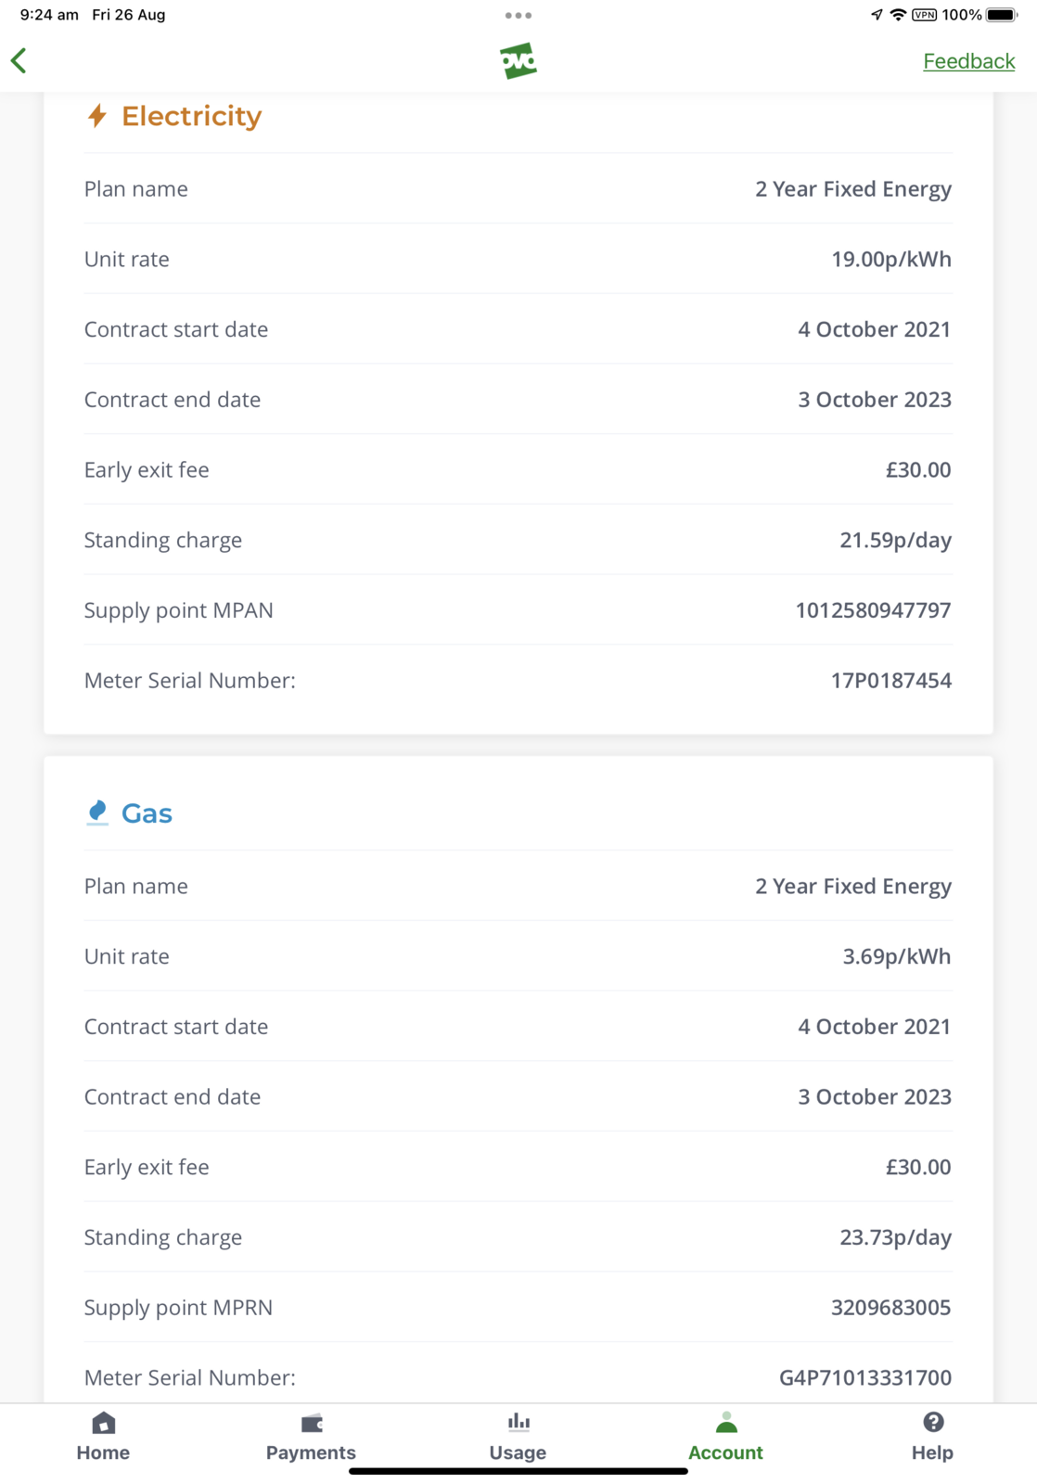Tap the green back arrow

point(19,61)
